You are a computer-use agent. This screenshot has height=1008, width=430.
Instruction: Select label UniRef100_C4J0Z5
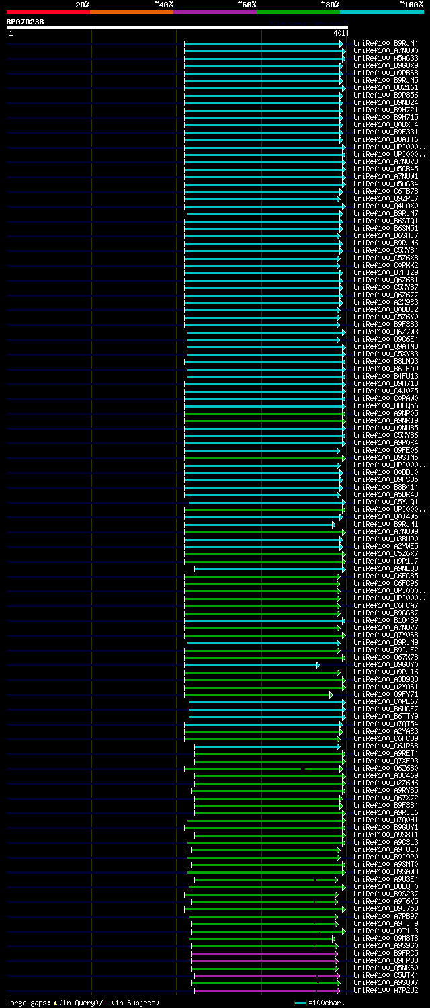coord(386,391)
